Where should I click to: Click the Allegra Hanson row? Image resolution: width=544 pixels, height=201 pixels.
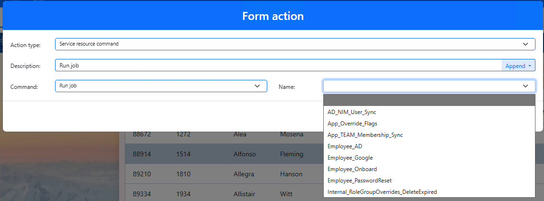pyautogui.click(x=224, y=174)
